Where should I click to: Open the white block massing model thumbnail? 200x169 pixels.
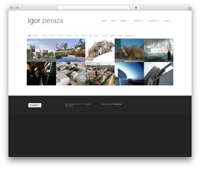point(71,74)
